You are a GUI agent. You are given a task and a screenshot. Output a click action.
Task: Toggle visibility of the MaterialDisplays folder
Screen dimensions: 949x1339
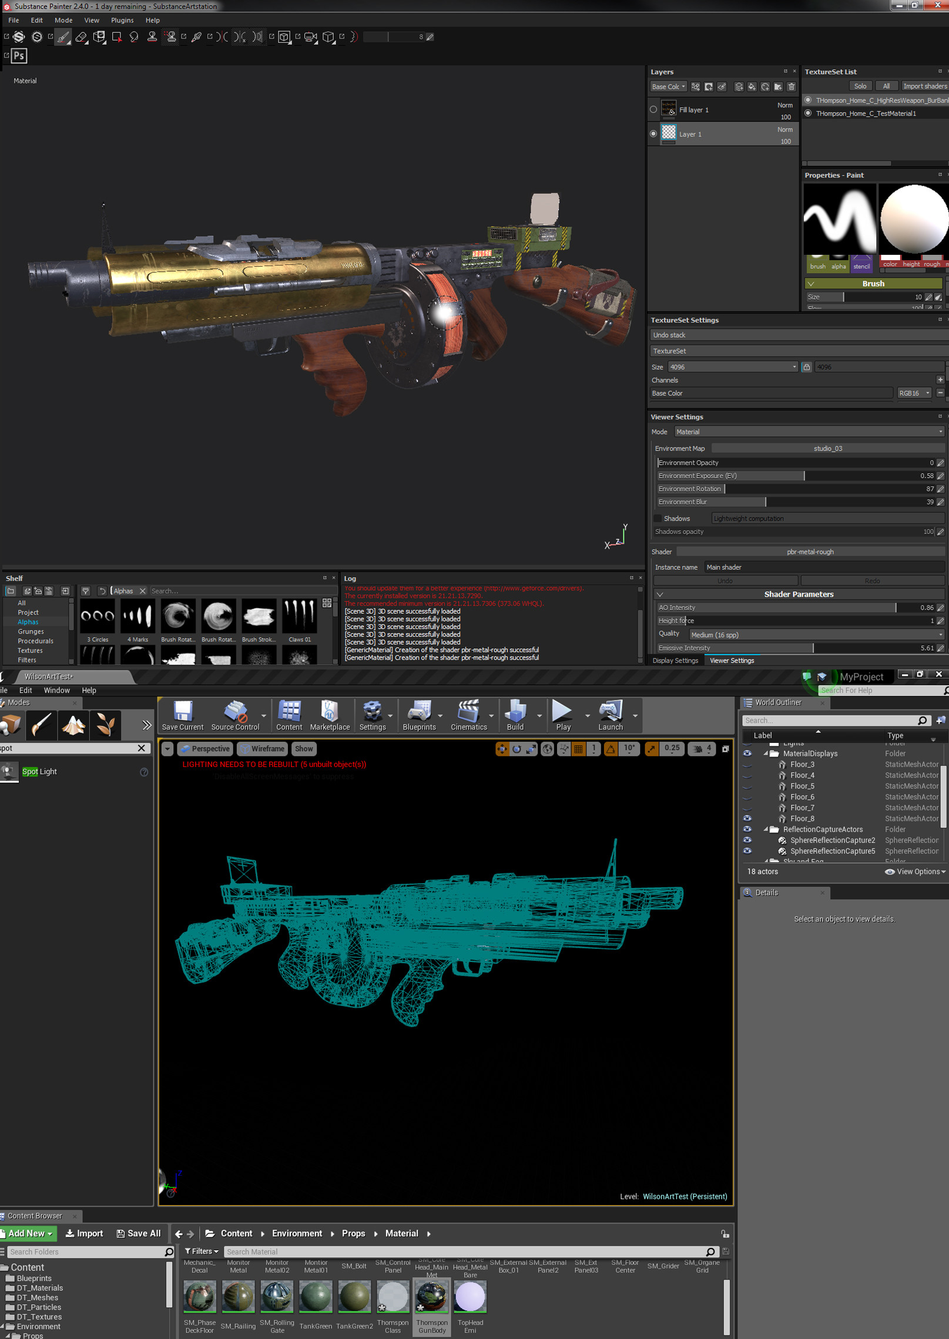(747, 753)
